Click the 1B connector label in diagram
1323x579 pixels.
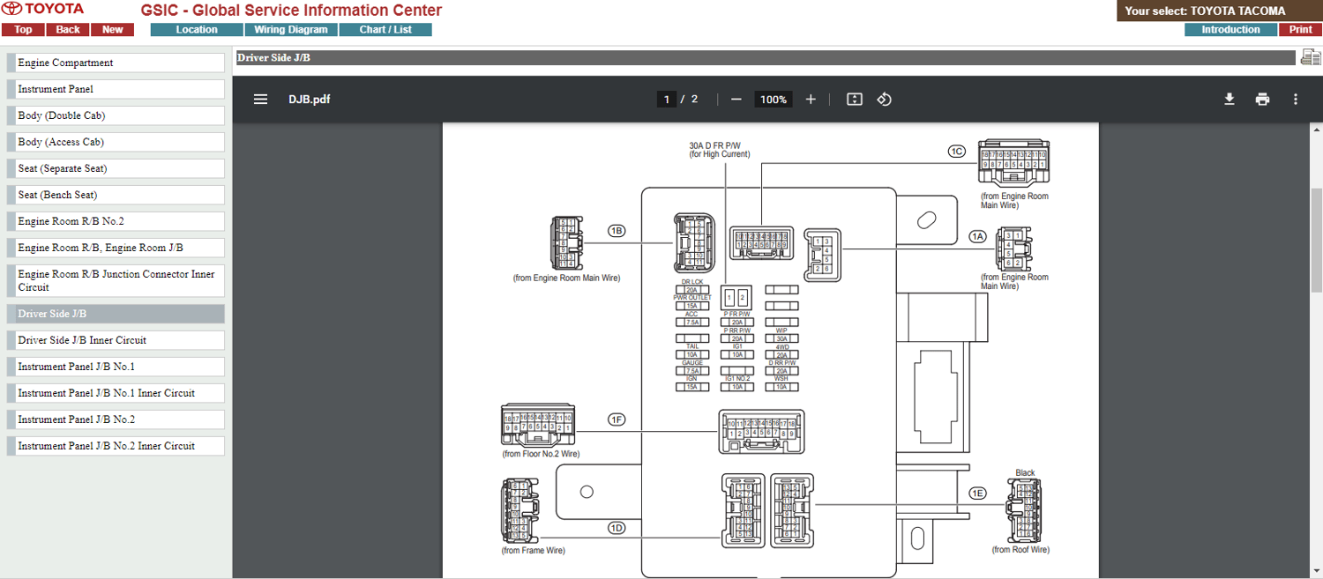click(x=617, y=231)
